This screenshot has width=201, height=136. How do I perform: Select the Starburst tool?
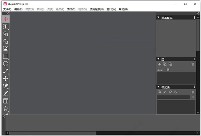click(x=6, y=108)
